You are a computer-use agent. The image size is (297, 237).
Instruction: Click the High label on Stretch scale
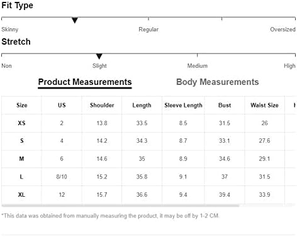point(289,66)
